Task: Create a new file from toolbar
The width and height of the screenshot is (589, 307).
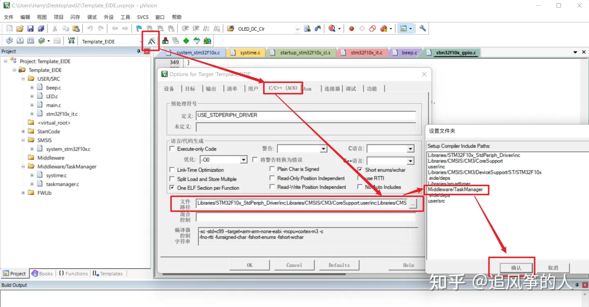Action: click(x=9, y=29)
